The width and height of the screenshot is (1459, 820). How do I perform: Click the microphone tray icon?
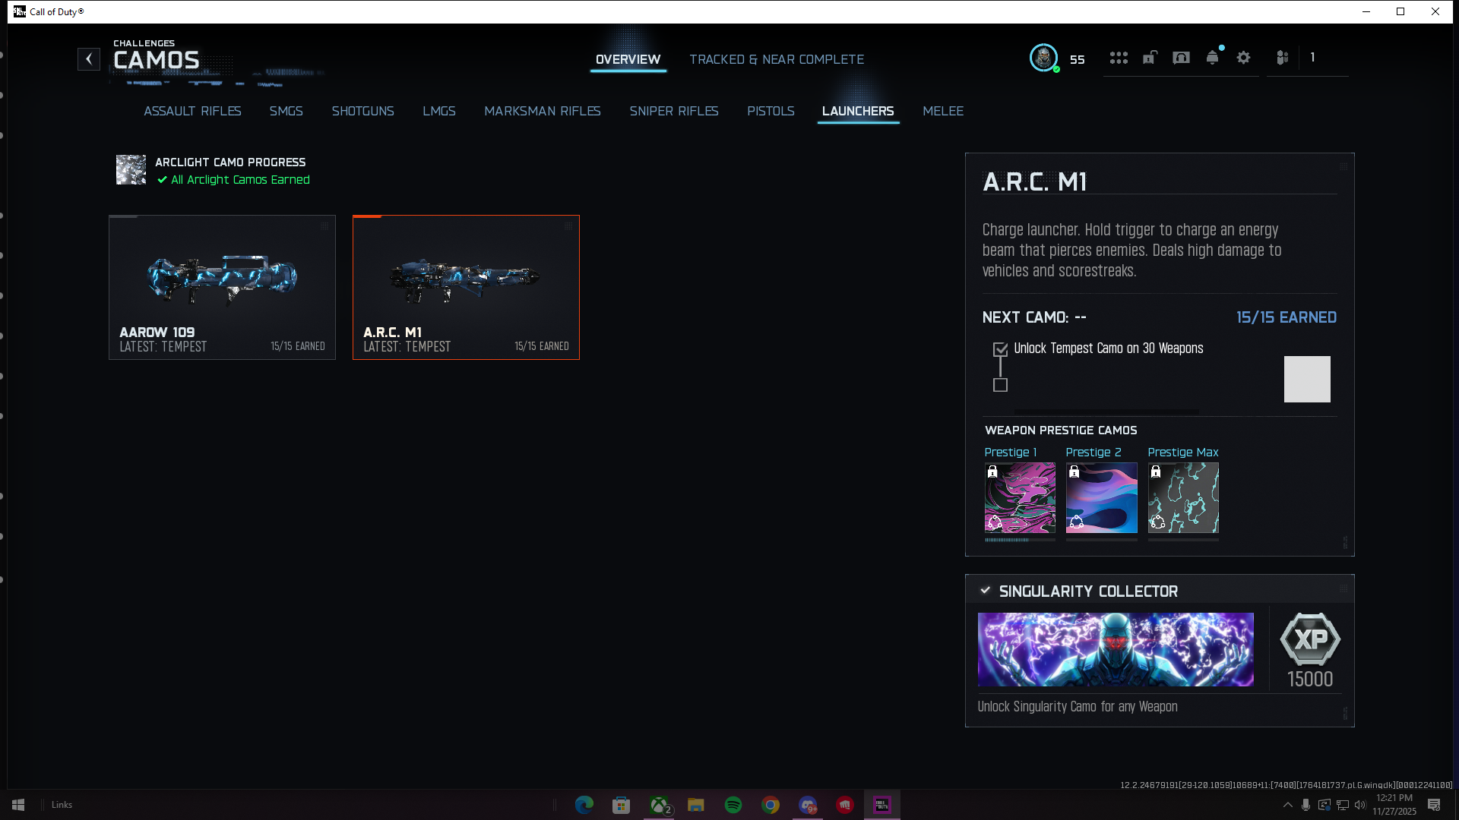click(1306, 805)
